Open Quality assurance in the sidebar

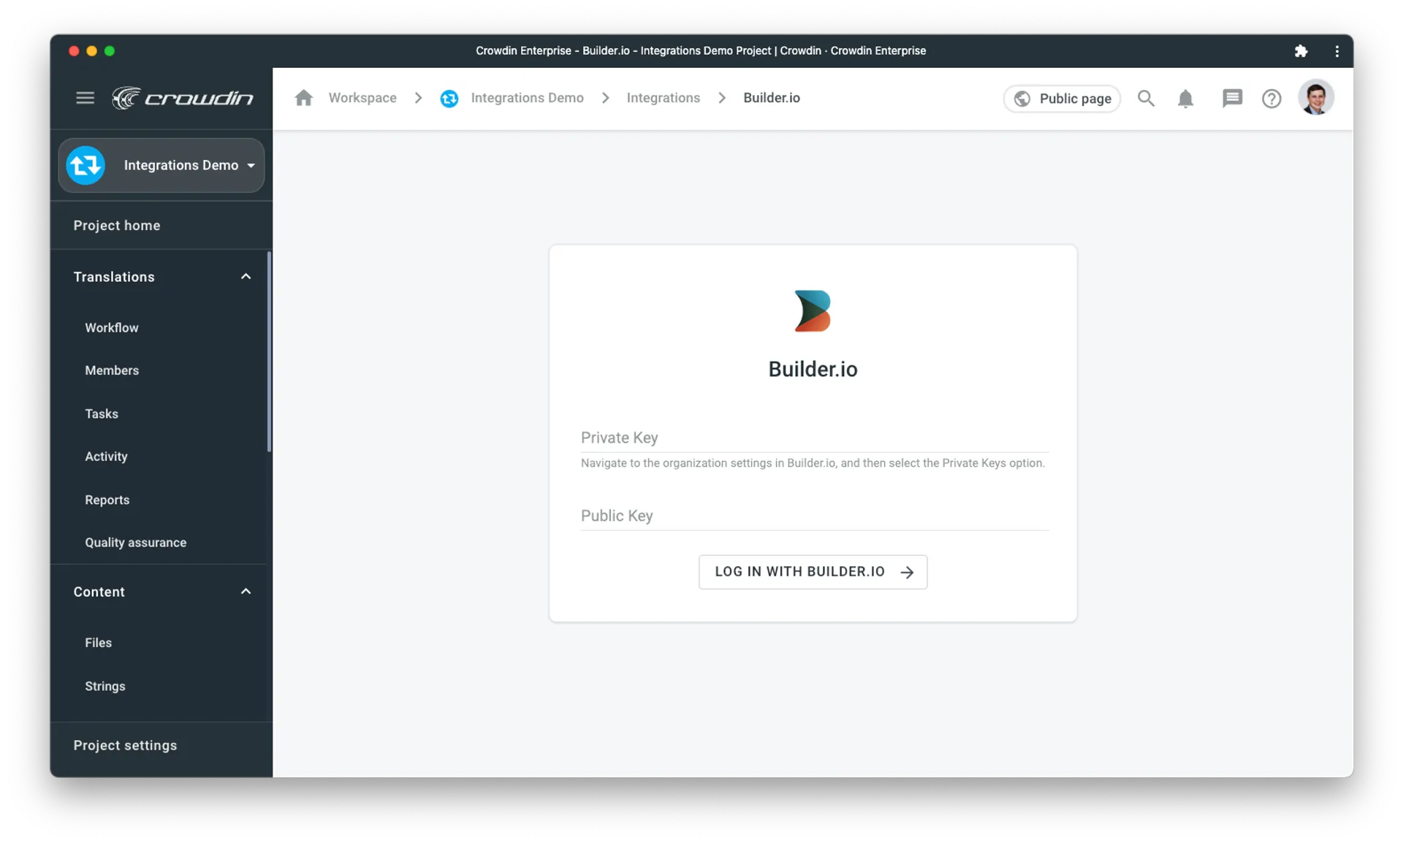136,543
